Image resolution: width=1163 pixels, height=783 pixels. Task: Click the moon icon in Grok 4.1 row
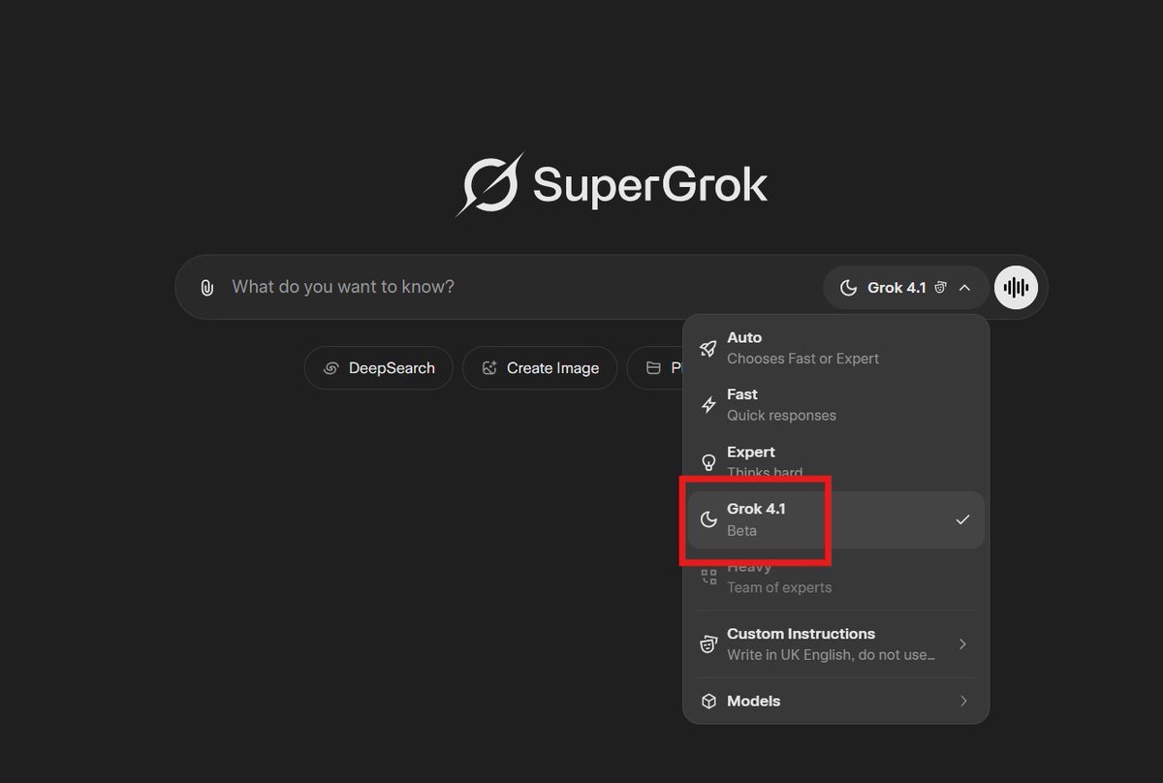[708, 519]
